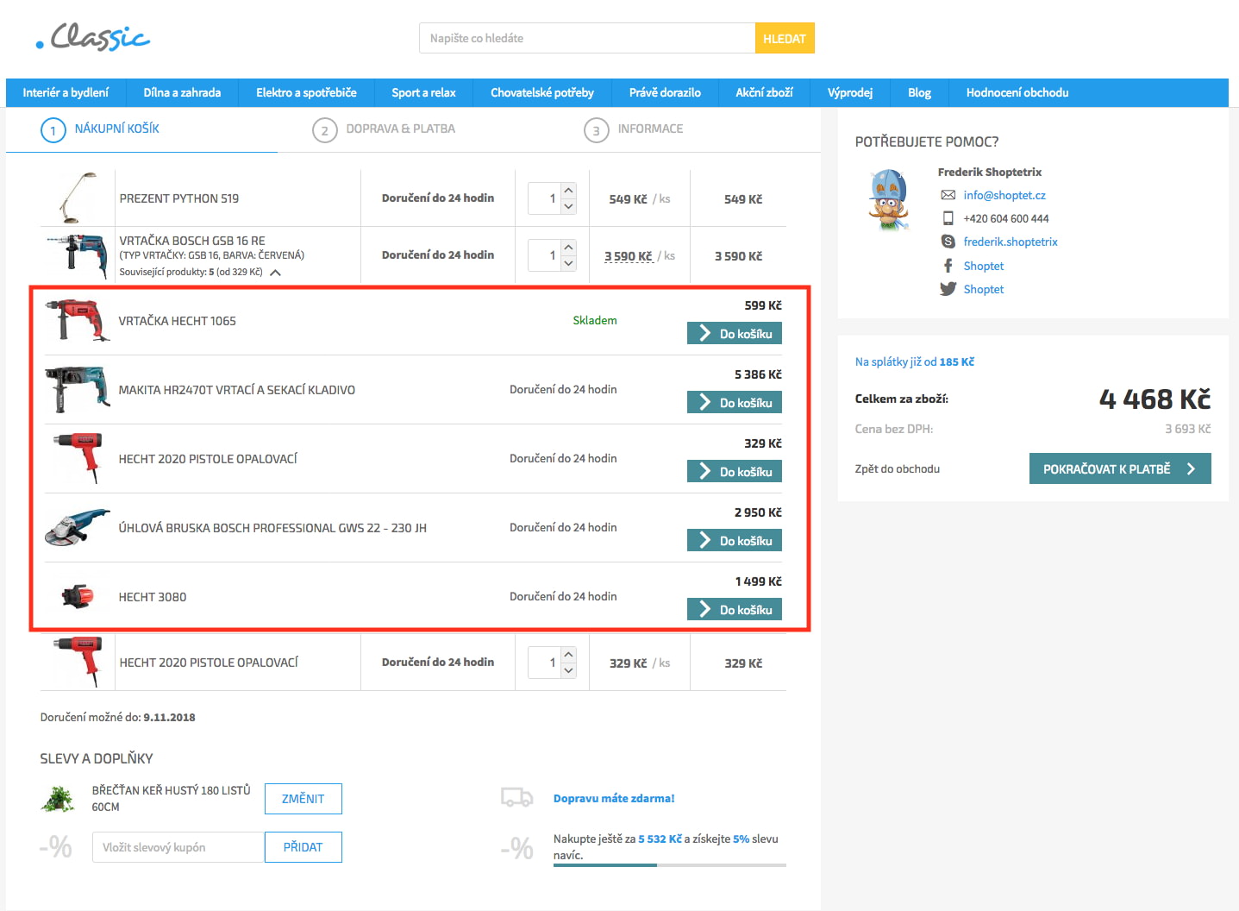This screenshot has width=1239, height=911.
Task: Add Makita HR2470T to cart
Action: click(735, 403)
